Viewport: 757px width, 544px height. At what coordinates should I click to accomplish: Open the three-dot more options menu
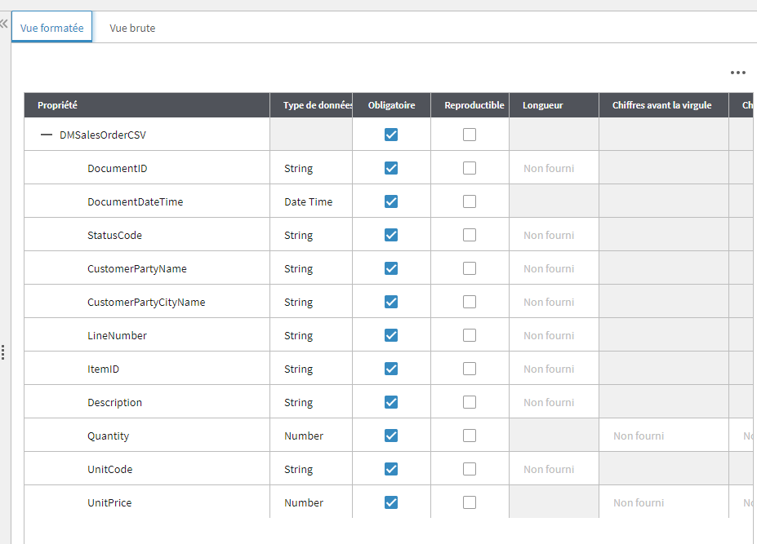(x=737, y=73)
